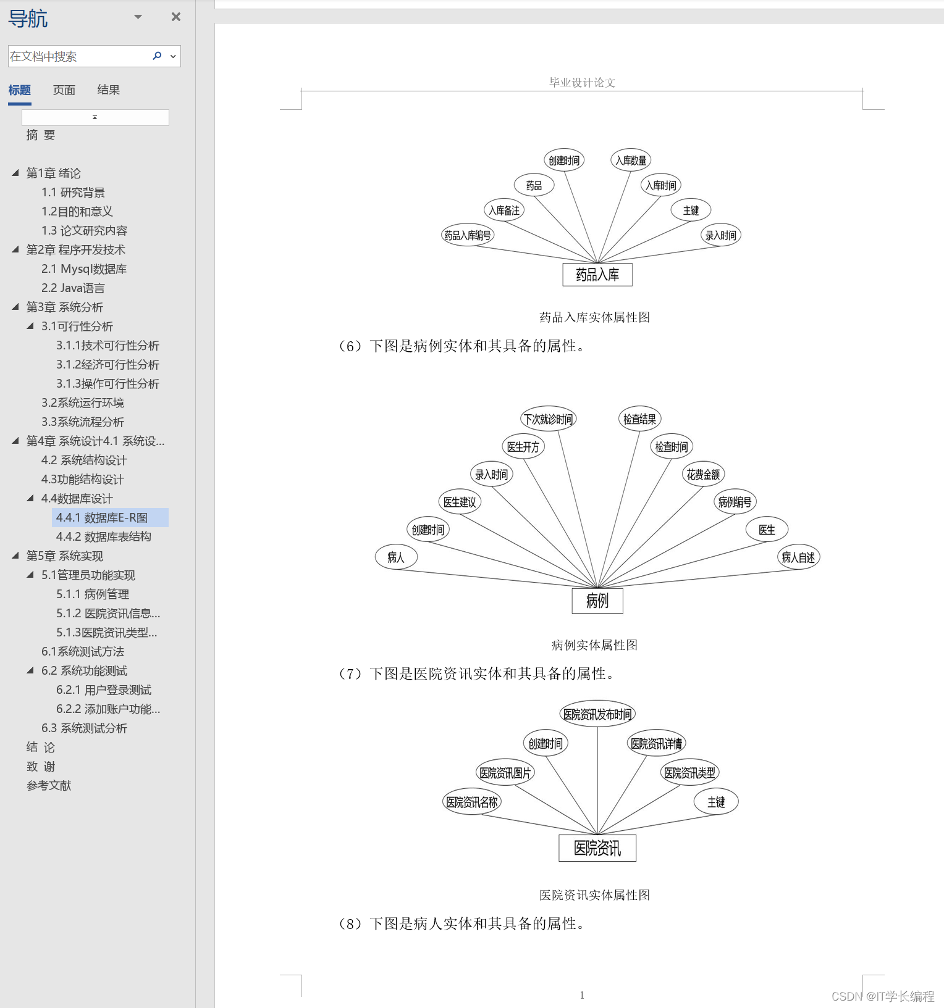Go to 6.3 系统测试分析 heading
The image size is (944, 1008).
[84, 728]
